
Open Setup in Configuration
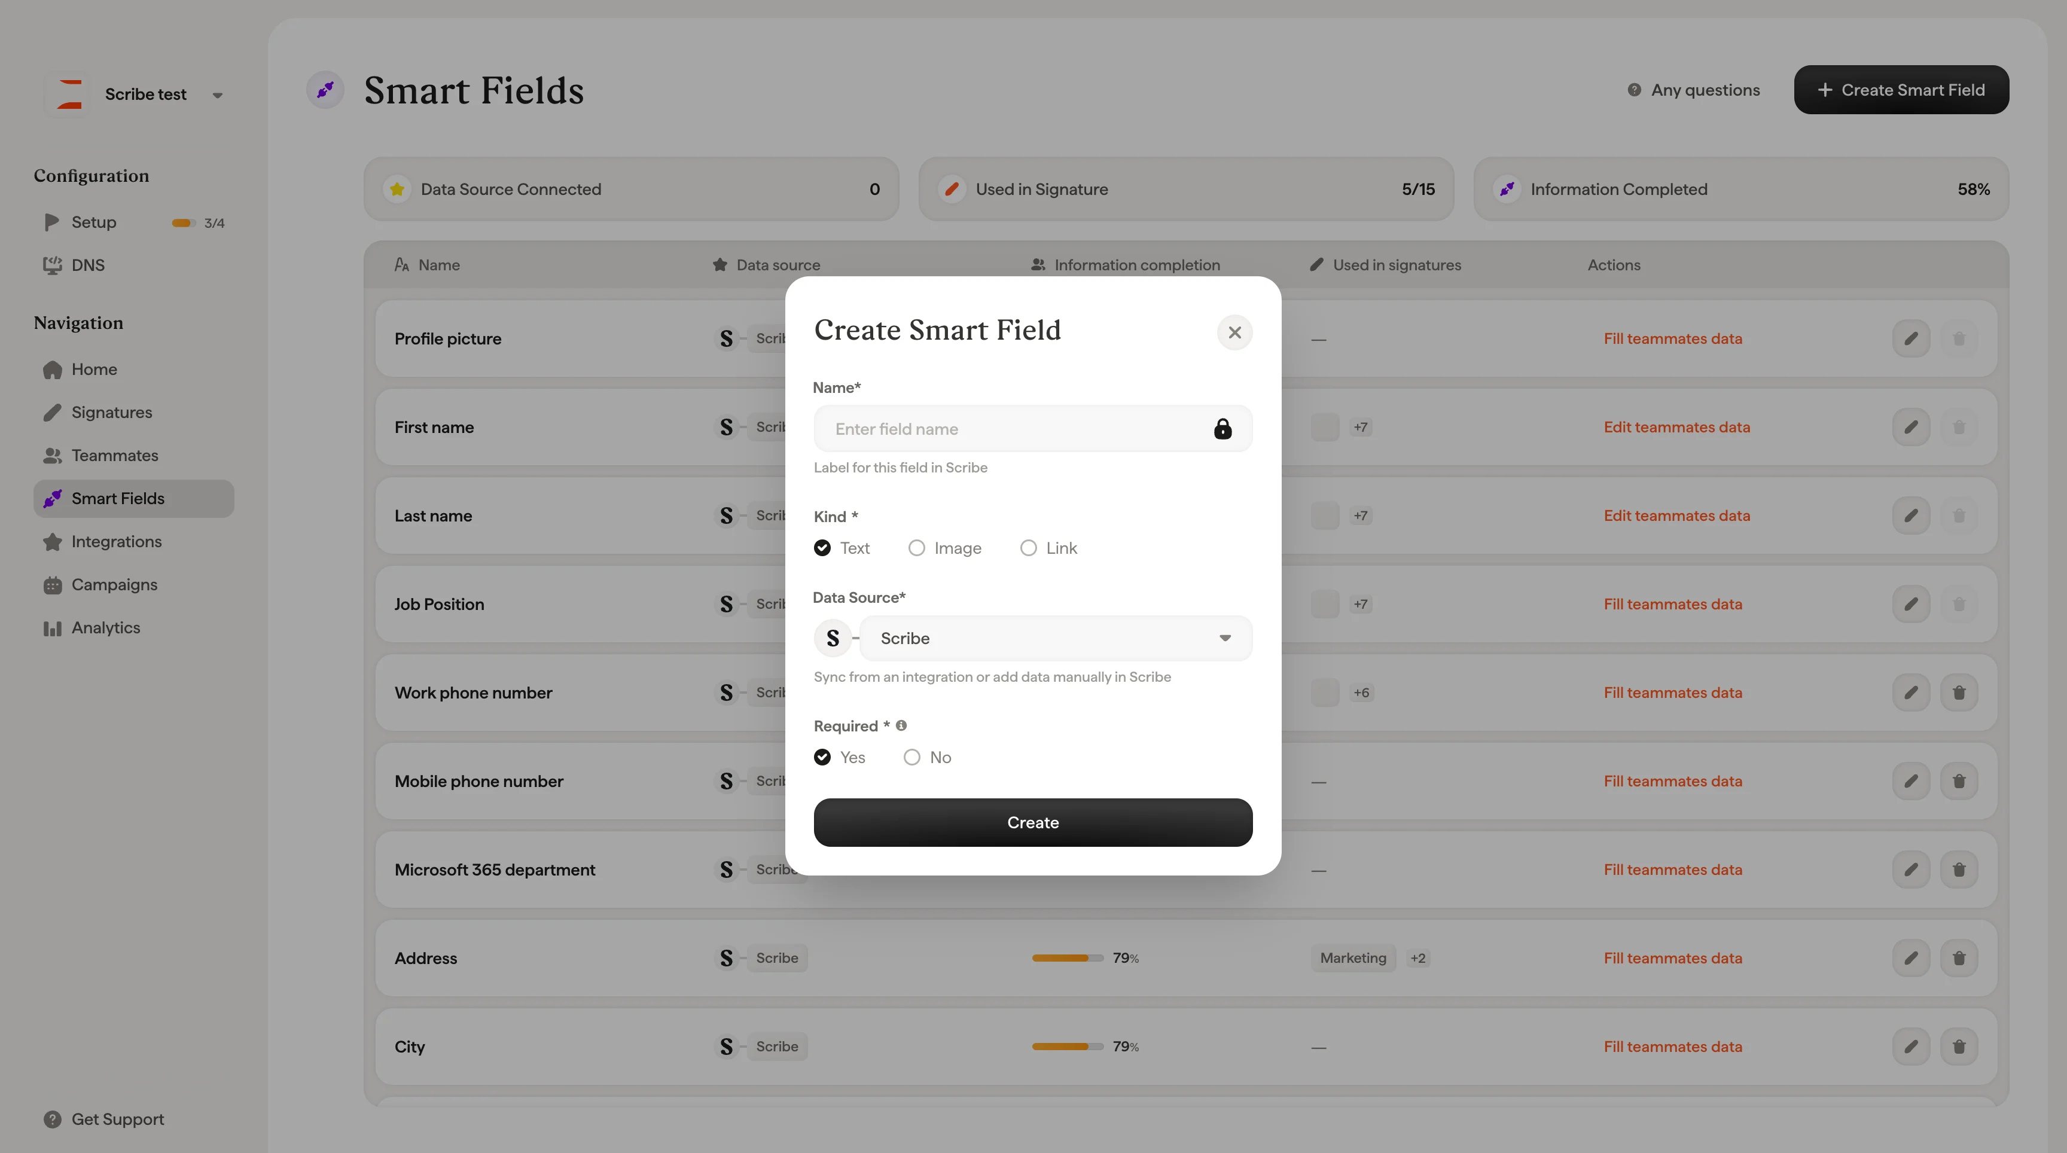click(x=94, y=222)
